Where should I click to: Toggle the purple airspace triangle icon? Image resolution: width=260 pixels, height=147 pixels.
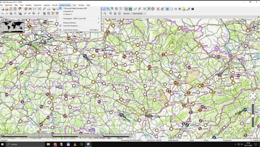[x=104, y=9]
